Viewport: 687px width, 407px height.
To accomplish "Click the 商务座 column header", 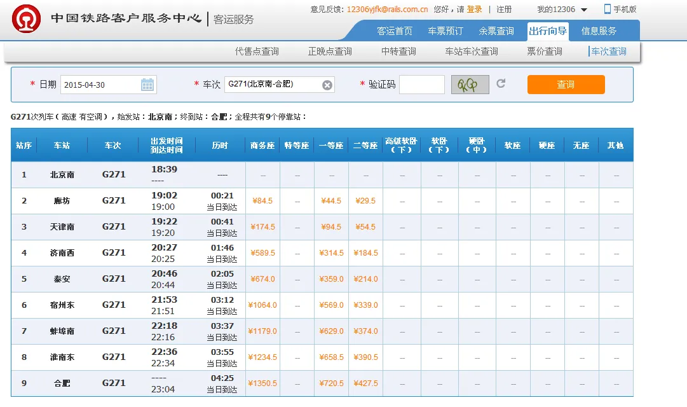I will (x=262, y=145).
